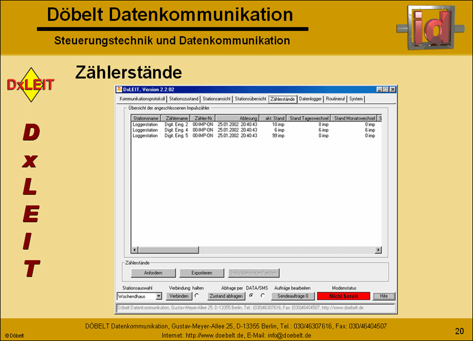Image resolution: width=473 pixels, height=341 pixels.
Task: Click the Impulszählerstand setzen button
Action: [254, 273]
